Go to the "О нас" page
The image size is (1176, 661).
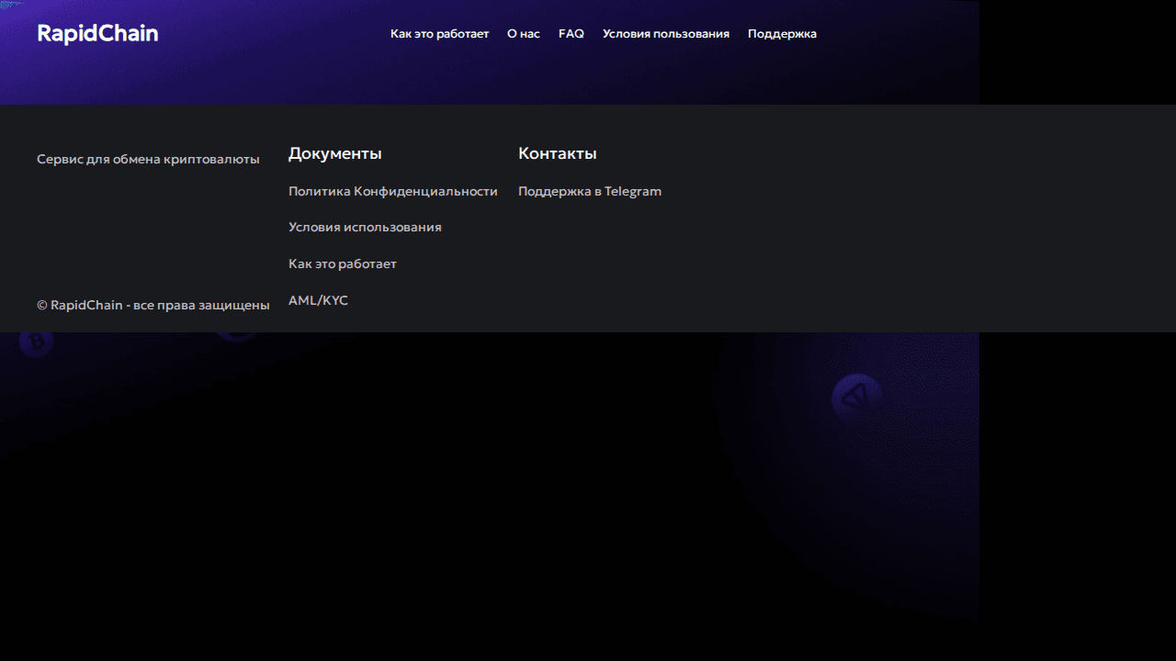point(523,34)
